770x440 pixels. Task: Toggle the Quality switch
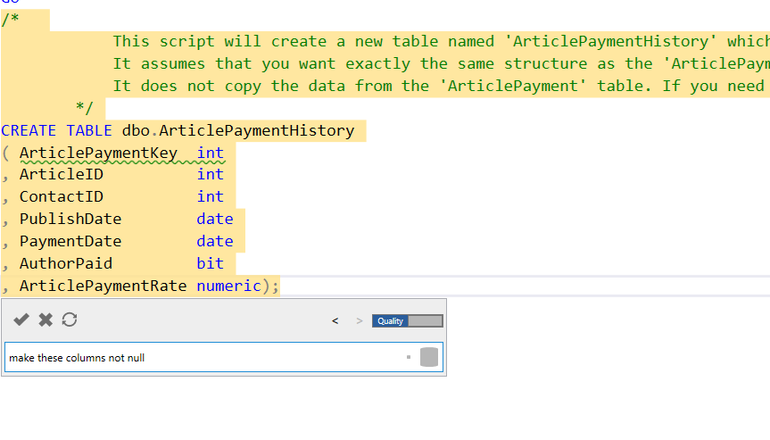coord(407,321)
